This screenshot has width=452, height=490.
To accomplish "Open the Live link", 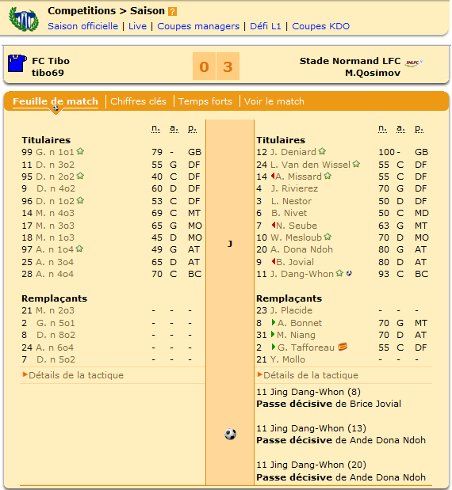I will (137, 26).
